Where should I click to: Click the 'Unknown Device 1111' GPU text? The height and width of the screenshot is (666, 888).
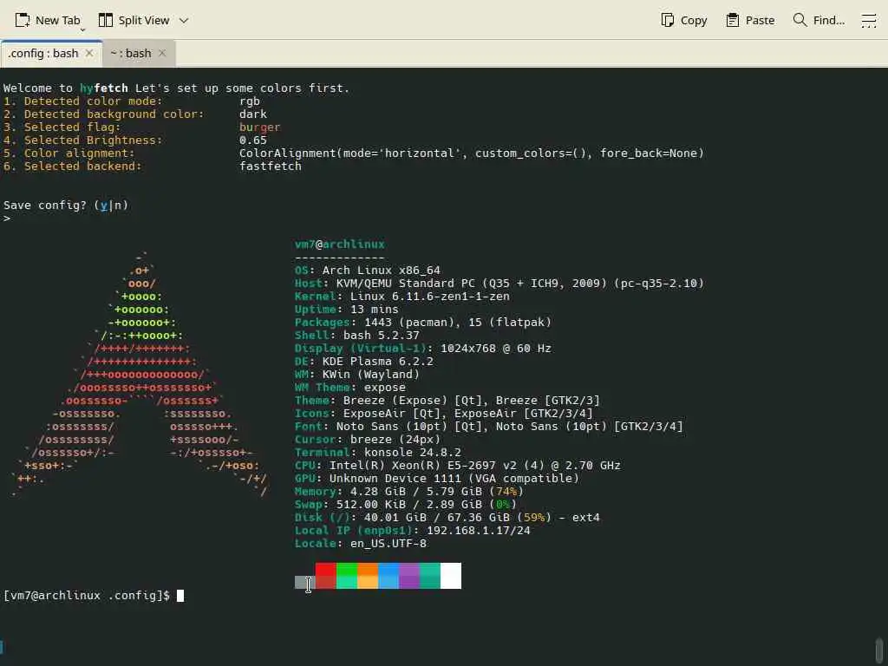[395, 479]
